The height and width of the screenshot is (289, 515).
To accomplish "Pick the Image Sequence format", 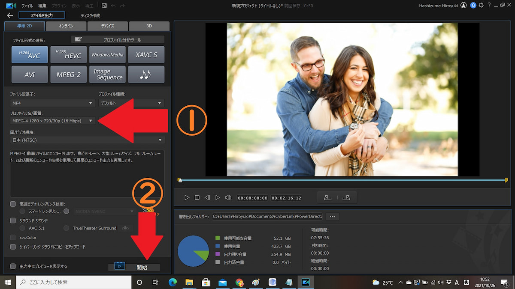I will [107, 74].
